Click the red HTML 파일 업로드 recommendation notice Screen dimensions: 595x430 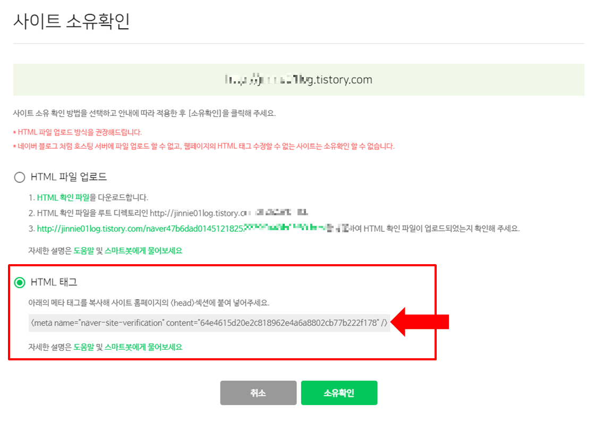pos(78,132)
